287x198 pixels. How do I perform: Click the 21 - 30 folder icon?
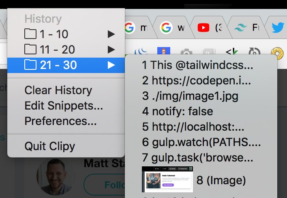point(30,65)
